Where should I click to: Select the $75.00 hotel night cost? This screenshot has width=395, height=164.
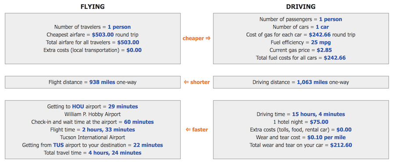pos(319,122)
